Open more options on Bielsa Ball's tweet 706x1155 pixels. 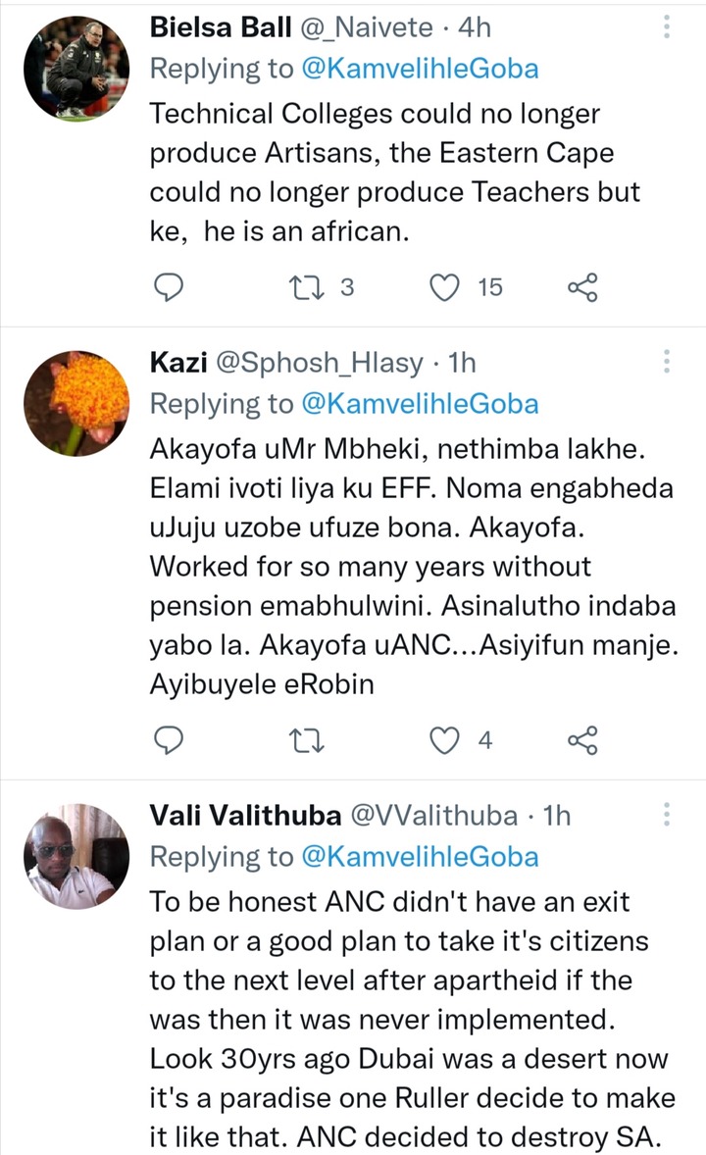666,26
